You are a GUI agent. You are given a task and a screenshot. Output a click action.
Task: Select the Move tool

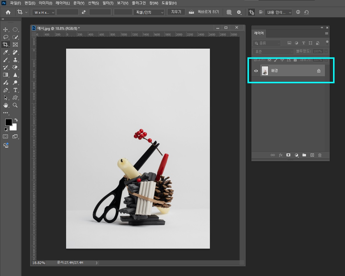click(6, 29)
